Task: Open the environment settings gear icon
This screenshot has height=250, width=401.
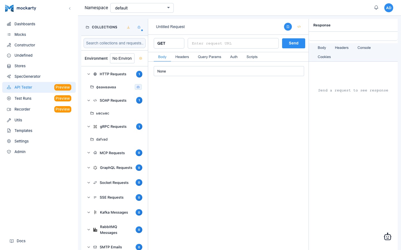Action: click(141, 58)
